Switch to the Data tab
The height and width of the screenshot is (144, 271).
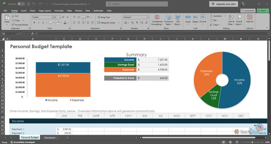(69, 10)
